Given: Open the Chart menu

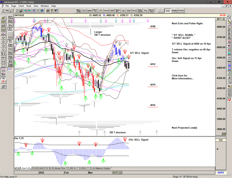Looking at the screenshot, I should [x=21, y=6].
